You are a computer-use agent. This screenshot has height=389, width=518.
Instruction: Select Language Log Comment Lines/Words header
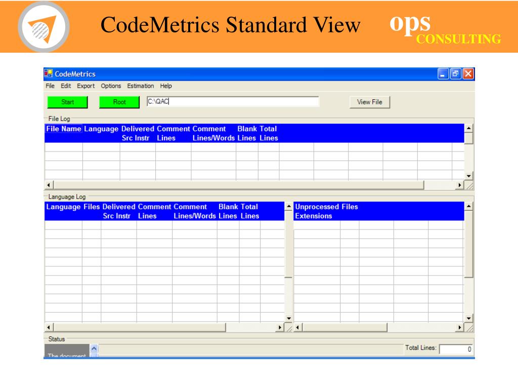tap(195, 211)
